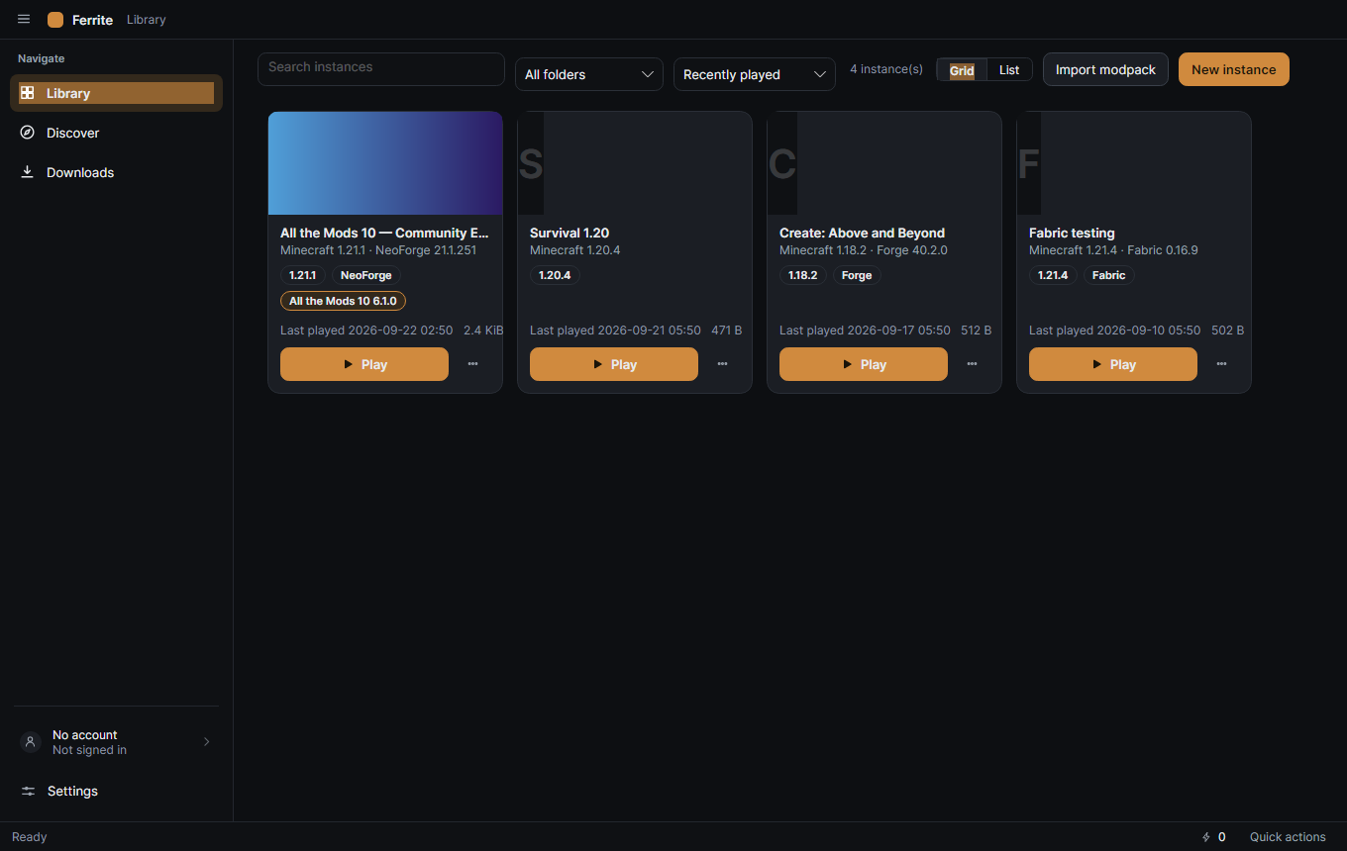Click the NeoForge loader tag
The width and height of the screenshot is (1347, 851).
[x=366, y=275]
